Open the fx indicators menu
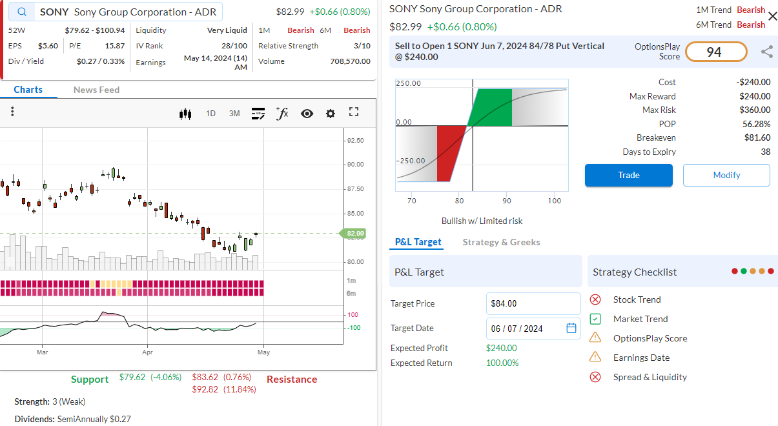Viewport: 778px width, 426px height. pos(282,114)
